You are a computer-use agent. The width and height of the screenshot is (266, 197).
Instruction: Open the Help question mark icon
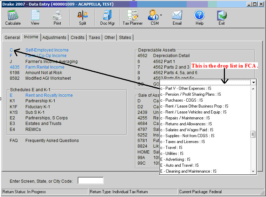click(x=199, y=15)
